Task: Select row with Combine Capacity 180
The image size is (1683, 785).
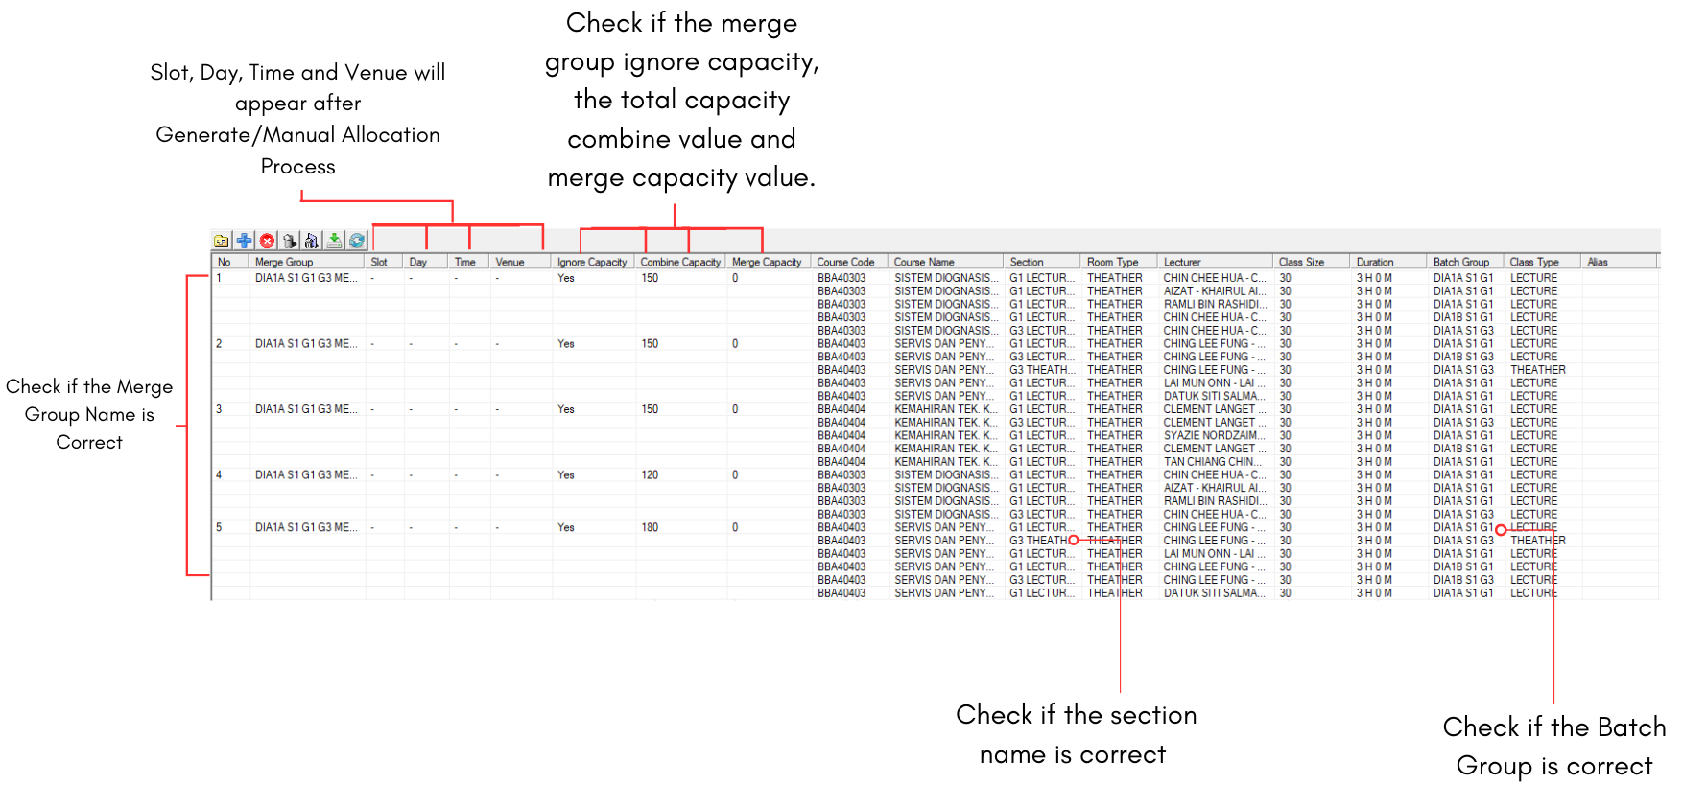Action: pos(650,527)
